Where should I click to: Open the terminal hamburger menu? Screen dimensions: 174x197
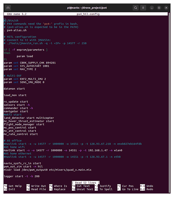[143, 8]
